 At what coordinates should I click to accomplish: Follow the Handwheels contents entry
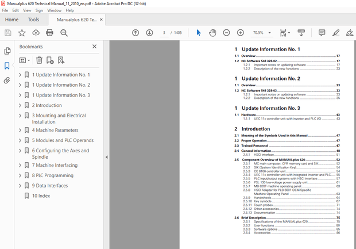292,198
